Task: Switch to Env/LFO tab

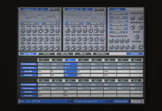Action: coord(47,54)
